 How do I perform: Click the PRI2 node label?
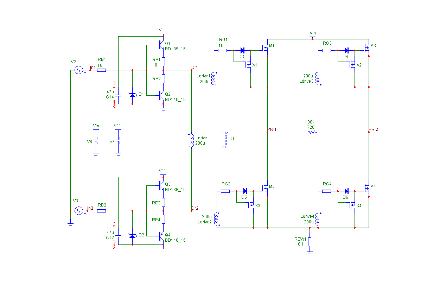click(373, 129)
